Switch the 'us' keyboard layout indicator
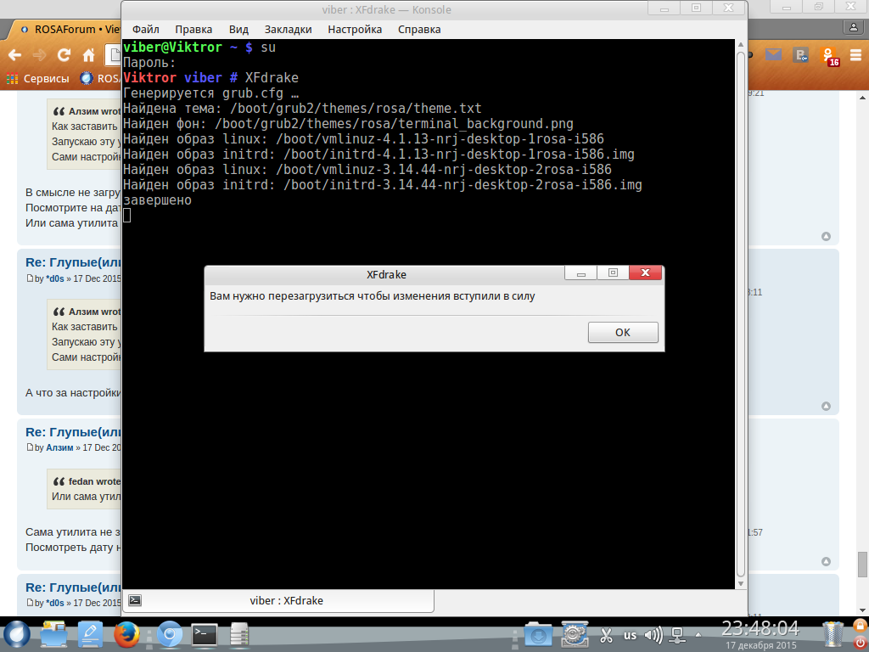Screen dimensions: 869x652 [631, 635]
